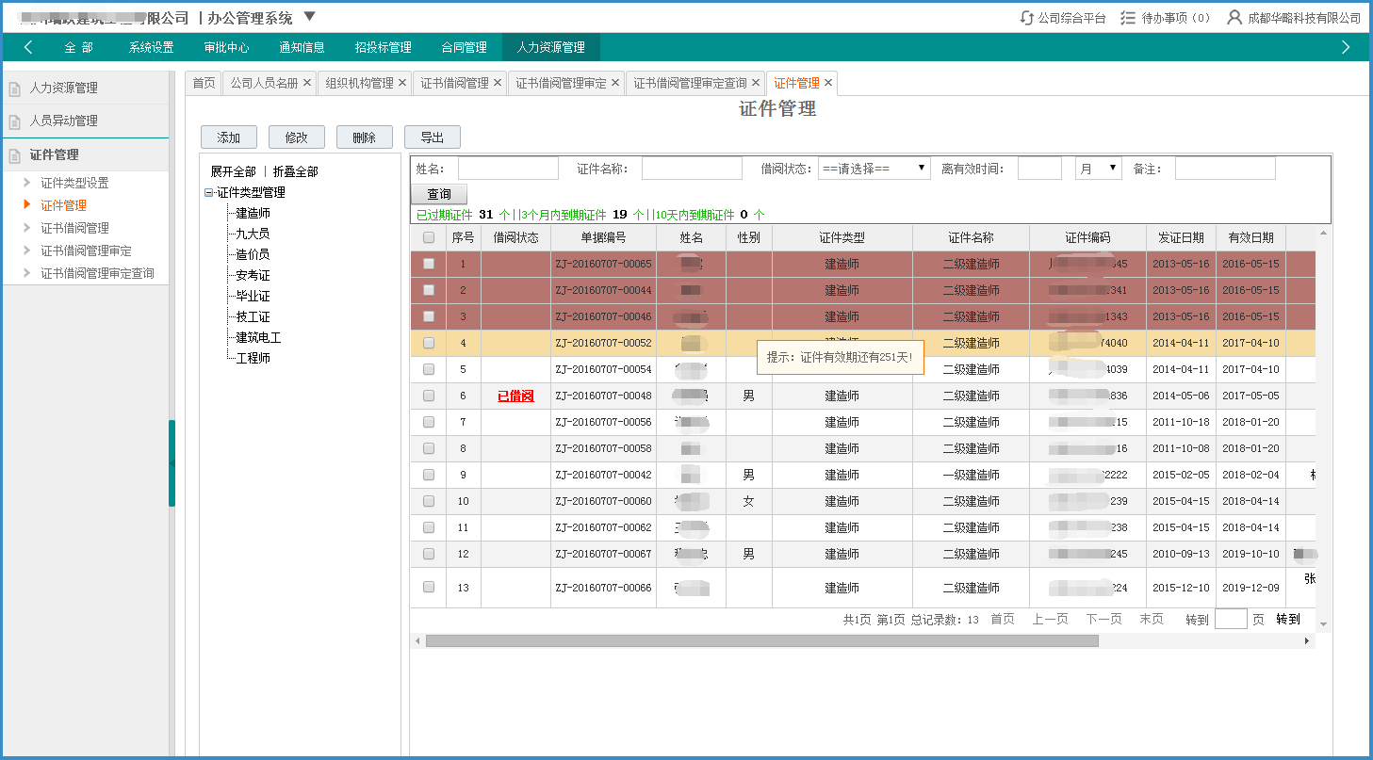The width and height of the screenshot is (1373, 760).
Task: Click the 修改 button
Action: [x=297, y=137]
